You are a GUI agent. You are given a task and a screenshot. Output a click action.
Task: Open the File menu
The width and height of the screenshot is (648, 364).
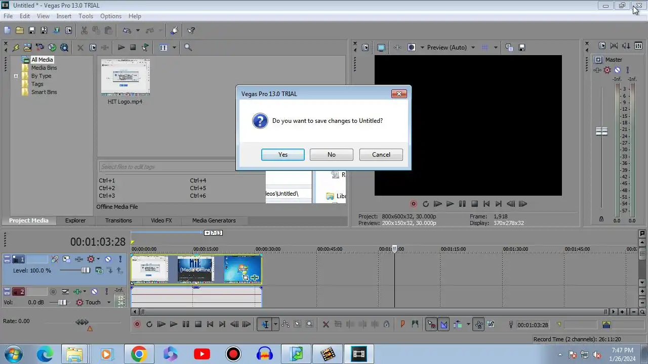click(8, 16)
